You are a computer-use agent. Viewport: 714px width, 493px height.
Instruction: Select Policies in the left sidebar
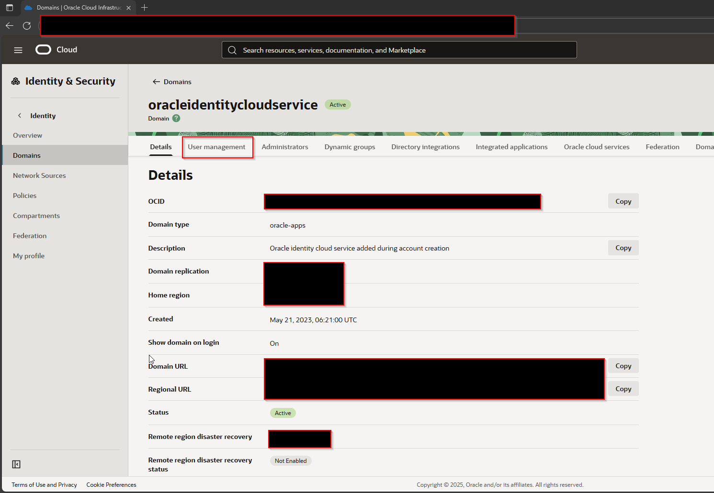(x=24, y=195)
